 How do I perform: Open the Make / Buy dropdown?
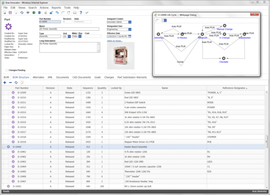tap(80, 37)
